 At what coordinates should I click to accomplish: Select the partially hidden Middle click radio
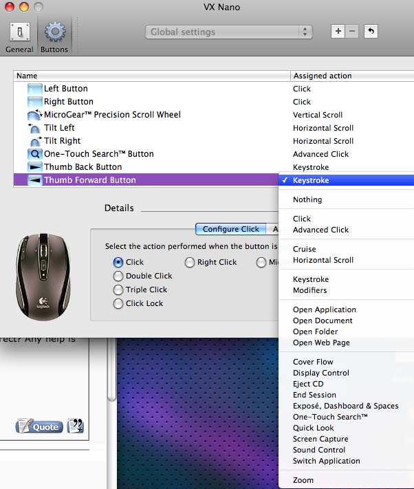(261, 262)
